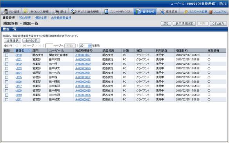The height and width of the screenshot is (143, 229).
Task: Open ディスク消去管理 disk icon tab
Action: coord(74,11)
